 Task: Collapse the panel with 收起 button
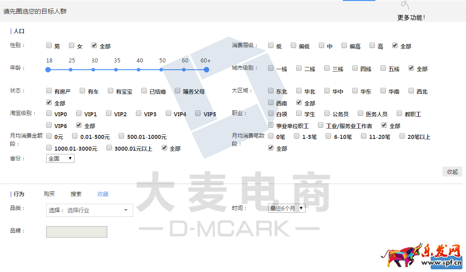point(452,172)
